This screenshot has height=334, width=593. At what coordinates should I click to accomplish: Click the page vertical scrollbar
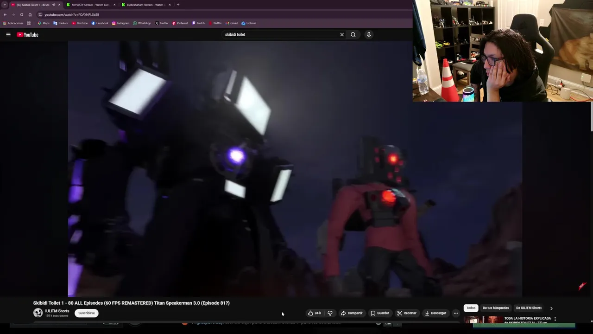tap(592, 116)
